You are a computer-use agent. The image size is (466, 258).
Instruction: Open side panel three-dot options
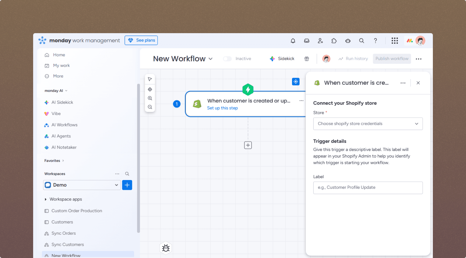(403, 83)
